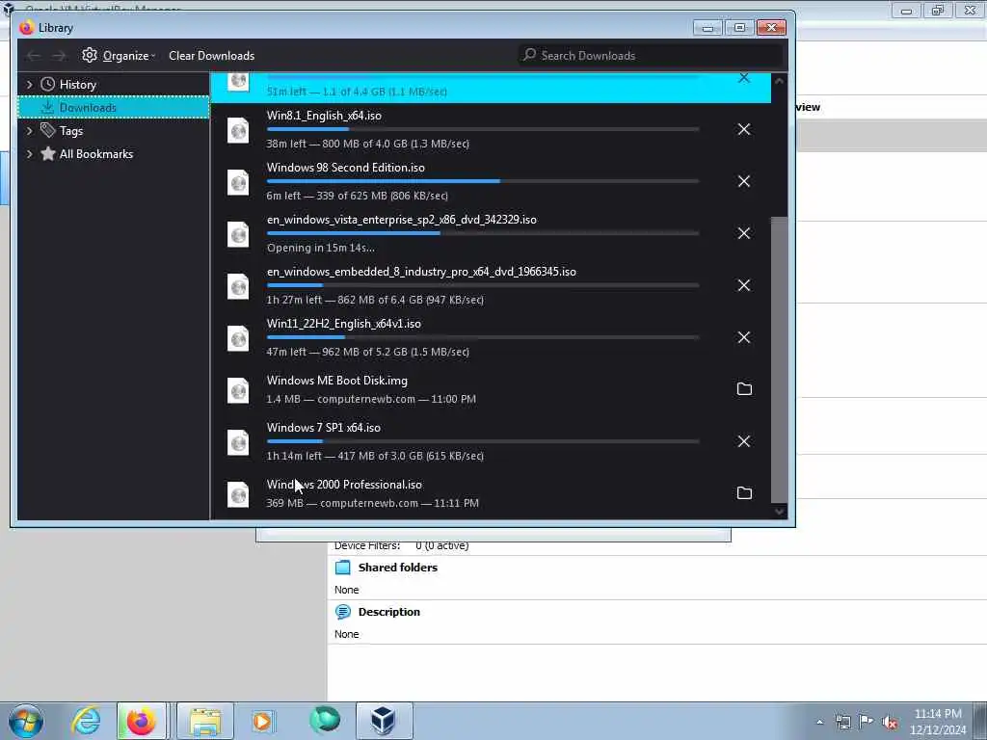This screenshot has height=740, width=987.
Task: Click the Win8.1_English_x64.iso file icon
Action: (238, 130)
